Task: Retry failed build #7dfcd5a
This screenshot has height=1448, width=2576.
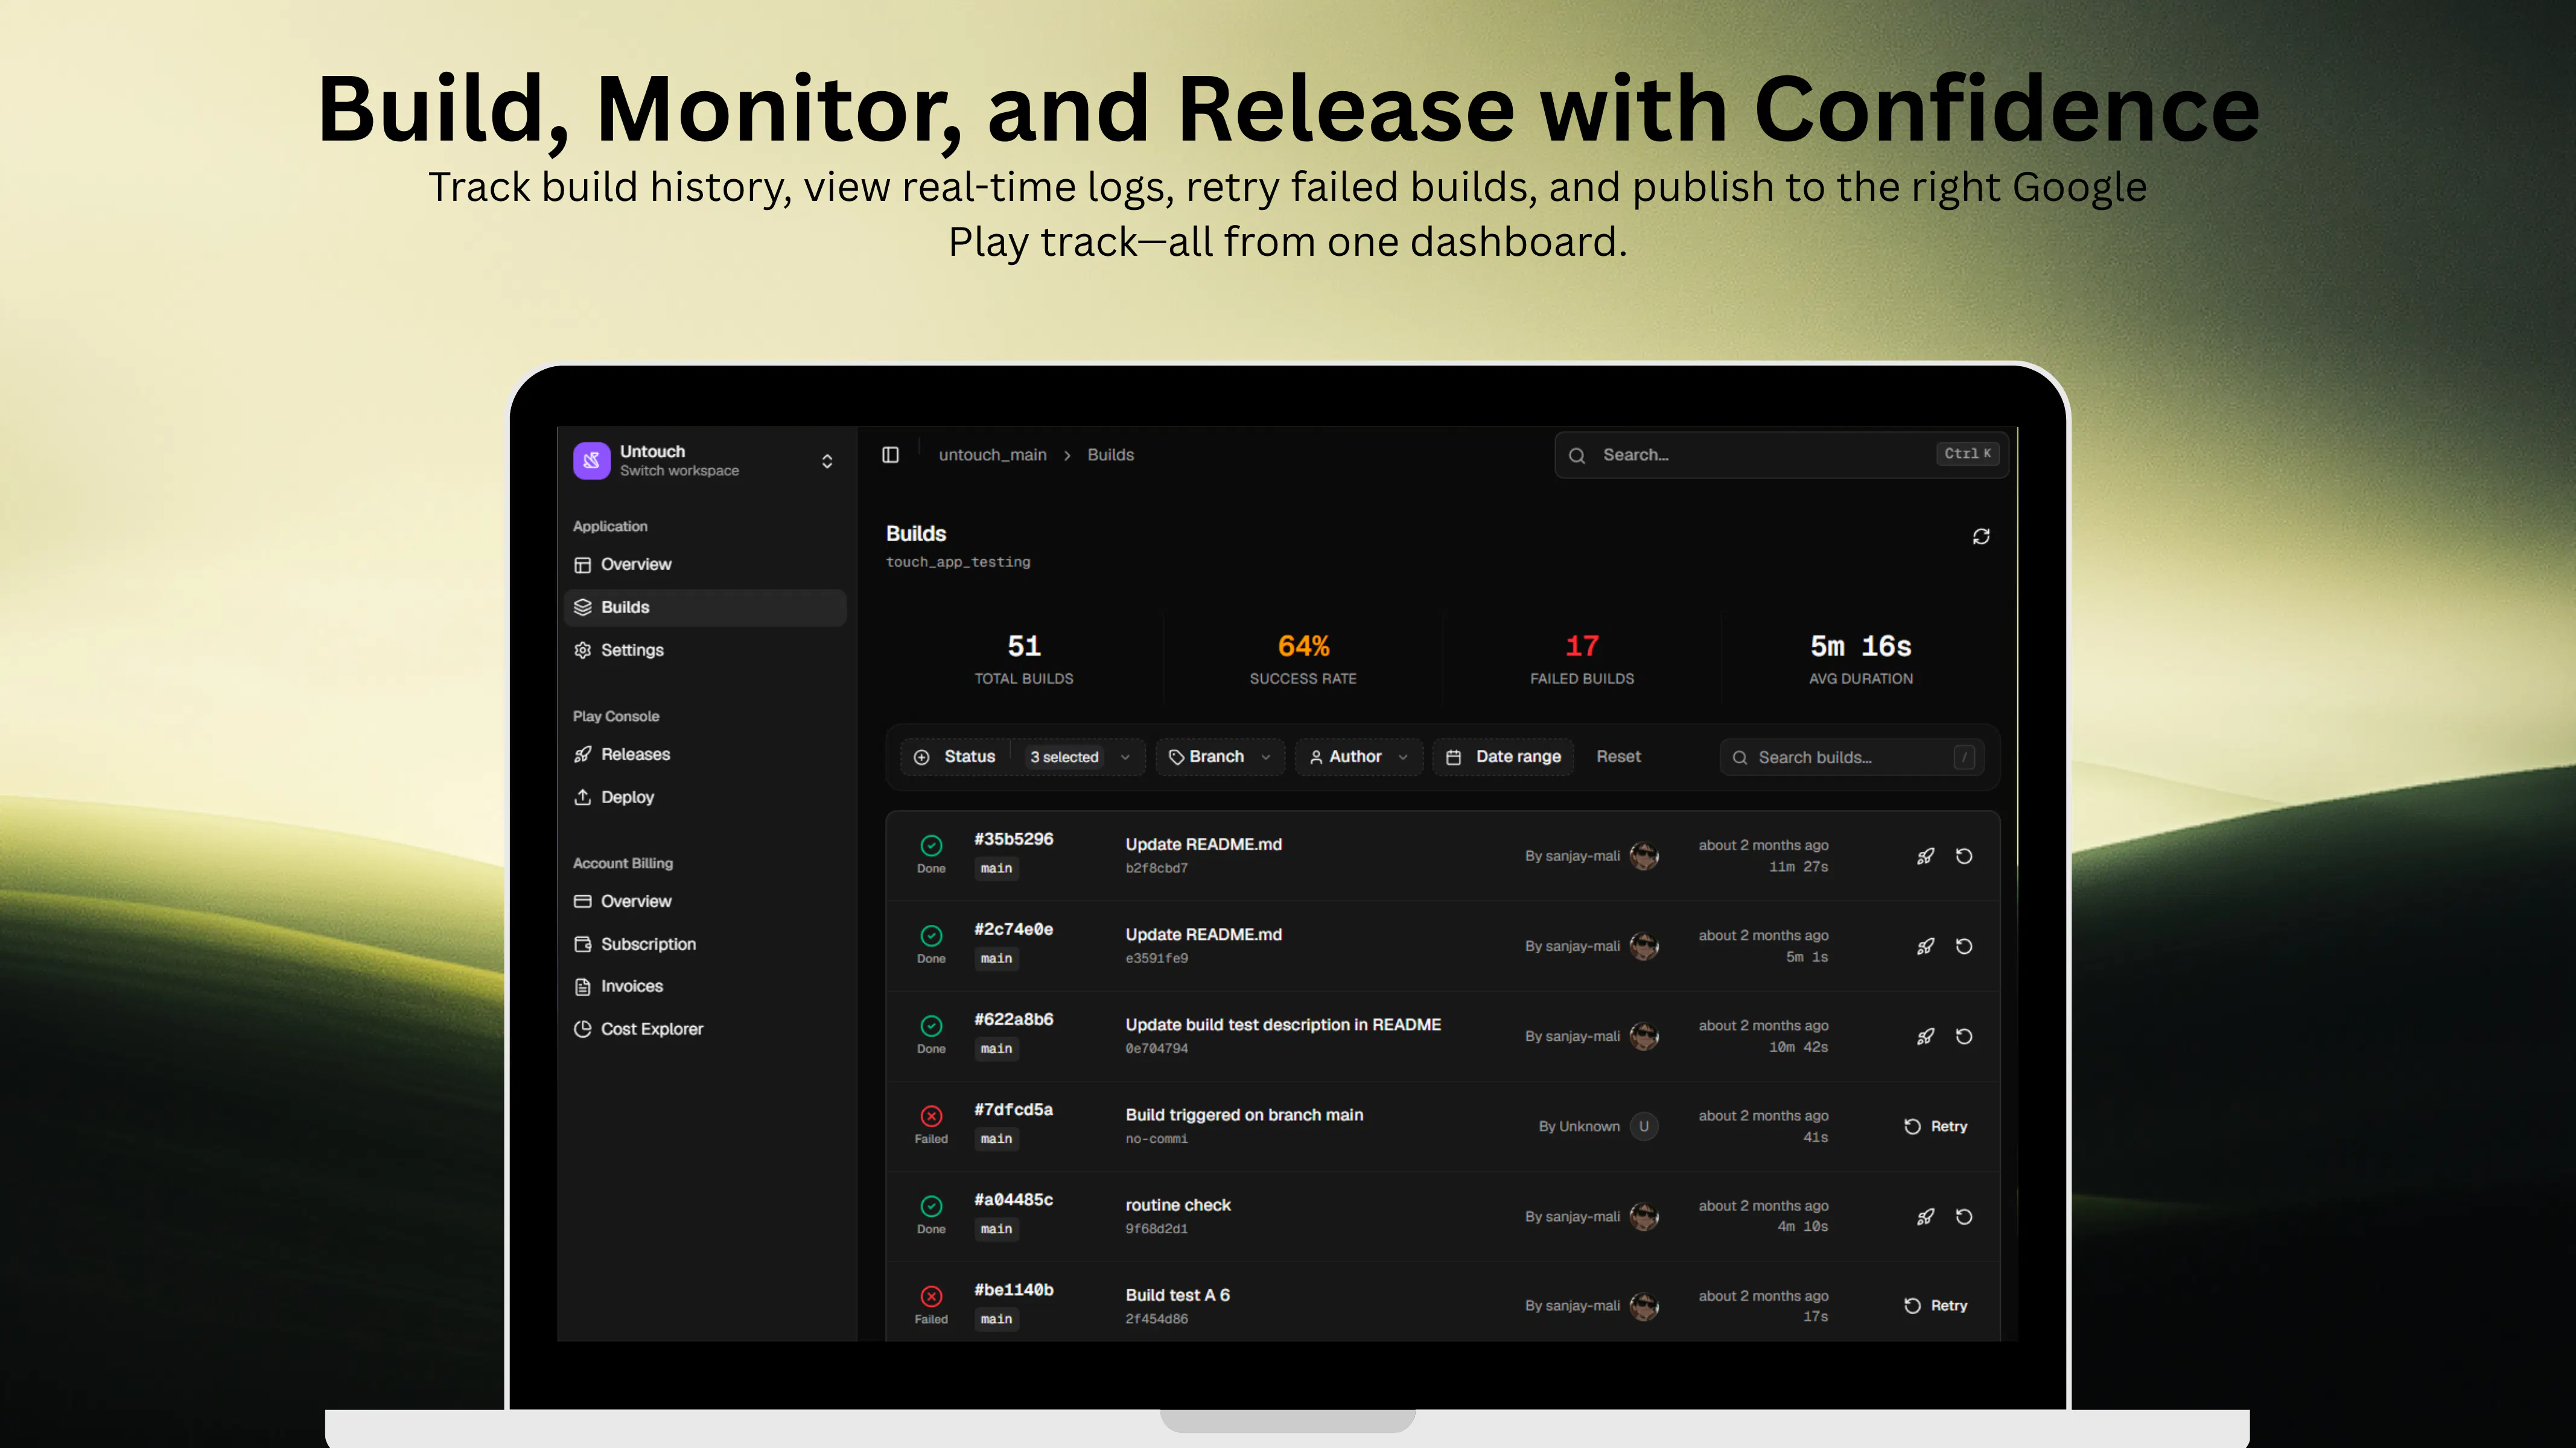Action: (1935, 1126)
